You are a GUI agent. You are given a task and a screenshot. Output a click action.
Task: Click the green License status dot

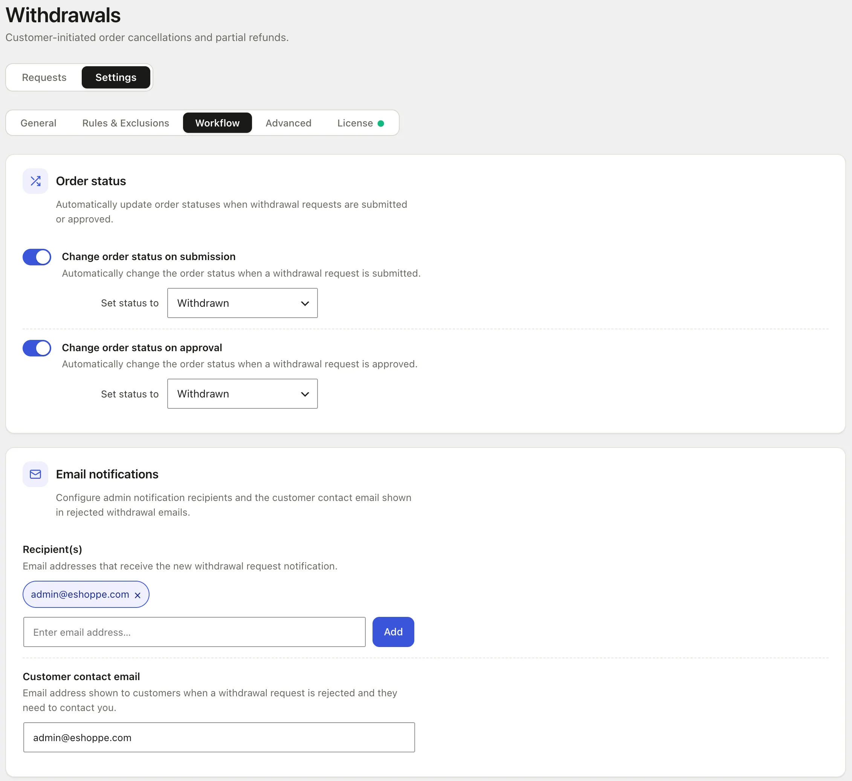pos(380,123)
